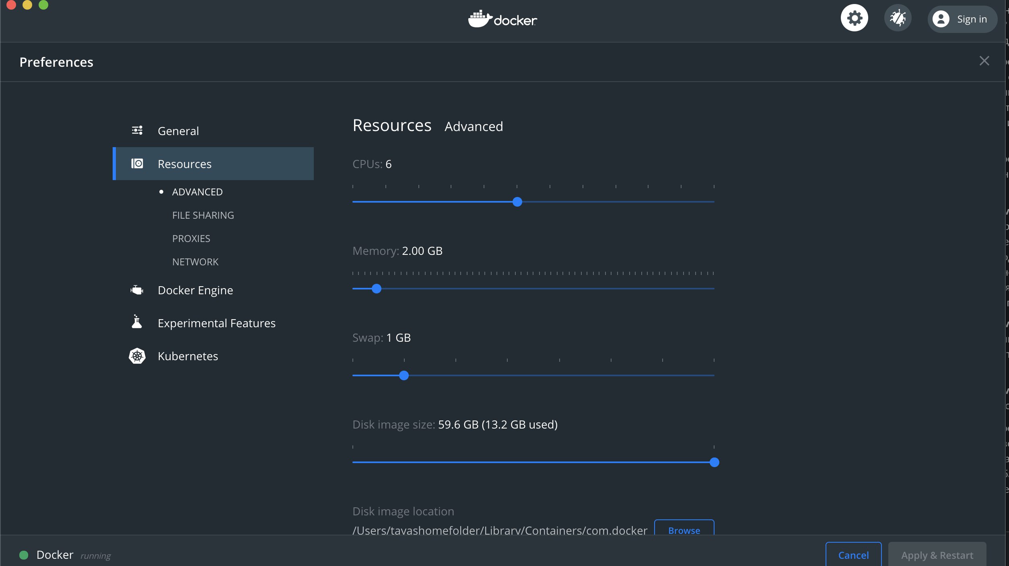Click the Kubernetes wheel icon
This screenshot has height=566, width=1009.
(137, 356)
